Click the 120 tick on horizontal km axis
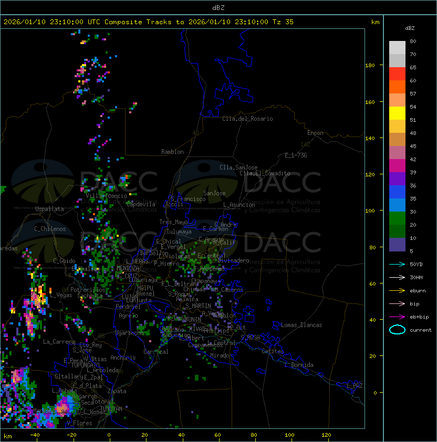 (x=326, y=435)
